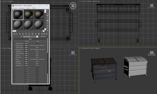157x94 pixels.
Task: Click Specular Level map button dumpster_spec.tga
Action: point(37,49)
